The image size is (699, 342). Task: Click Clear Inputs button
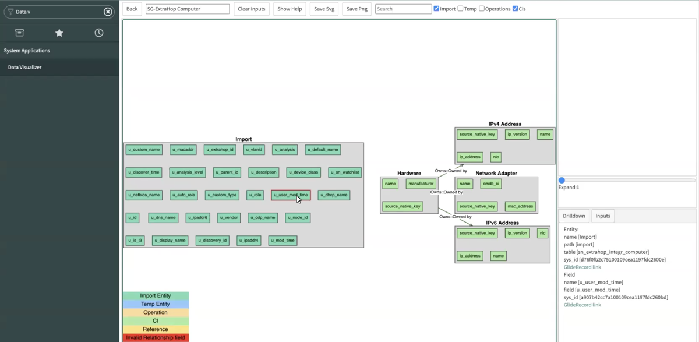pyautogui.click(x=251, y=9)
